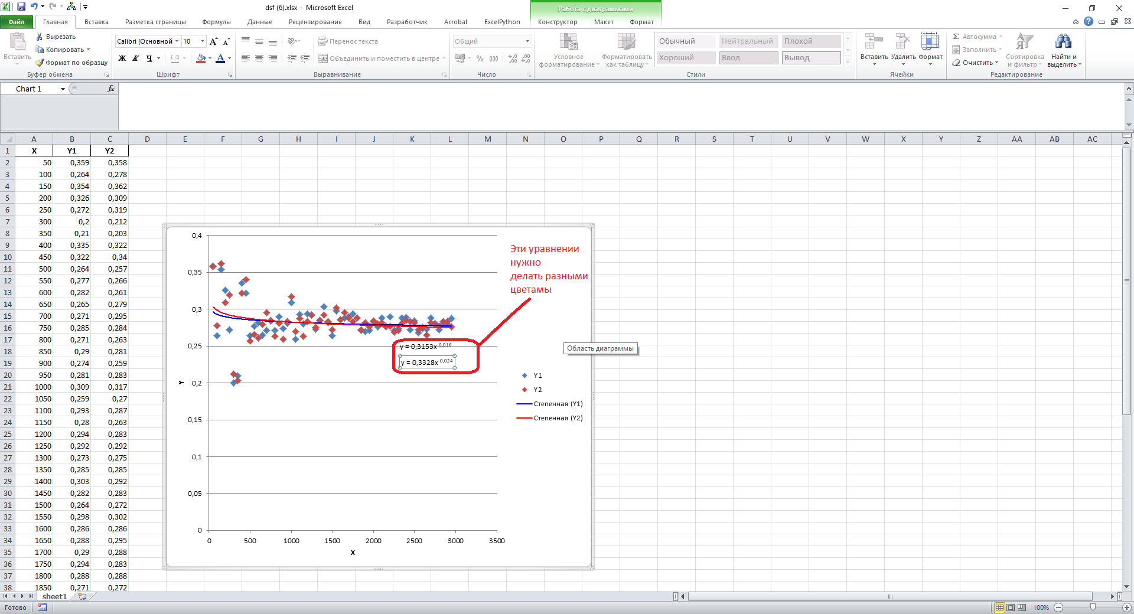Open Find and Select (Найти и выделить)
The width and height of the screenshot is (1134, 614).
1064,50
